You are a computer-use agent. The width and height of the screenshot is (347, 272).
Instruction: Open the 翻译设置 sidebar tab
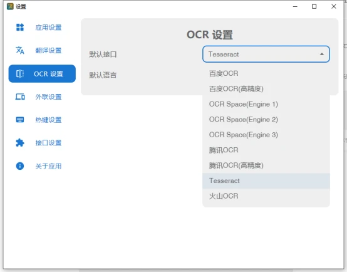tap(42, 51)
